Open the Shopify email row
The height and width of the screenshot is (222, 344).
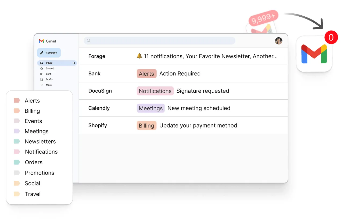[x=183, y=125]
